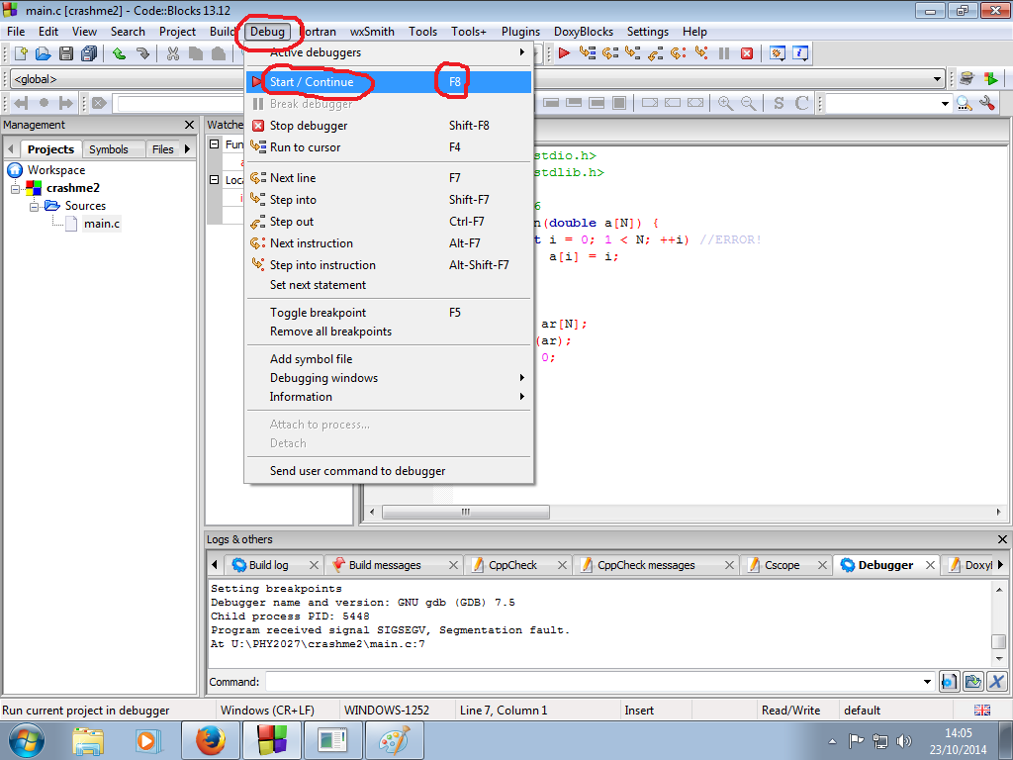Select Toggle breakpoint menu item
Viewport: 1013px width, 760px height.
pyautogui.click(x=389, y=313)
